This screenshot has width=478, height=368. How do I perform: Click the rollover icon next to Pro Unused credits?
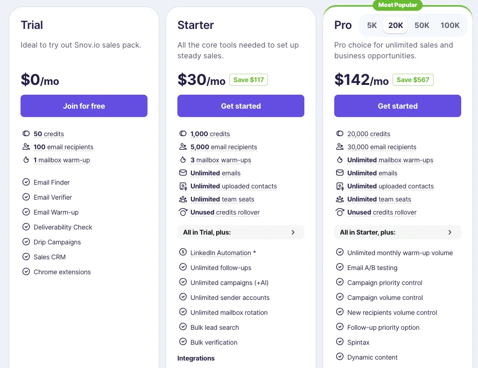340,212
